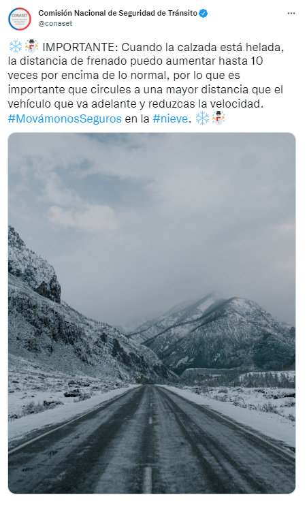Click the blue verified badge
The width and height of the screenshot is (307, 523).
point(204,14)
